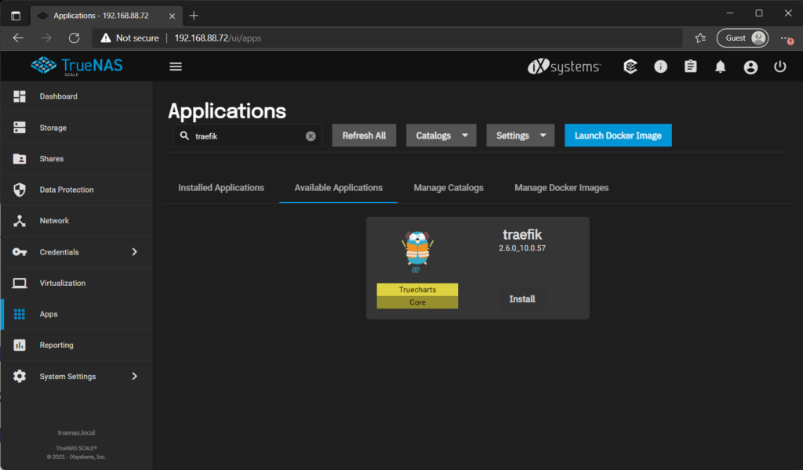
Task: Open a new browser tab
Action: click(194, 16)
